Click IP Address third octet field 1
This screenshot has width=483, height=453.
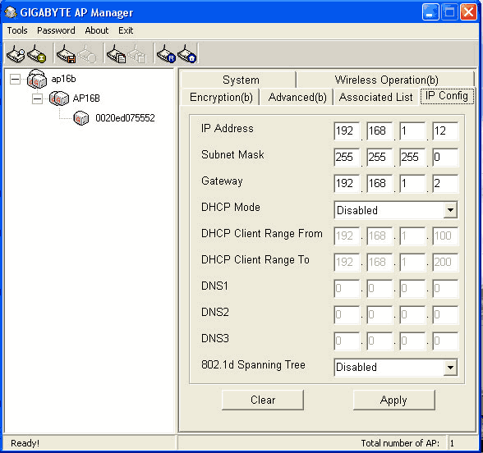(x=412, y=131)
